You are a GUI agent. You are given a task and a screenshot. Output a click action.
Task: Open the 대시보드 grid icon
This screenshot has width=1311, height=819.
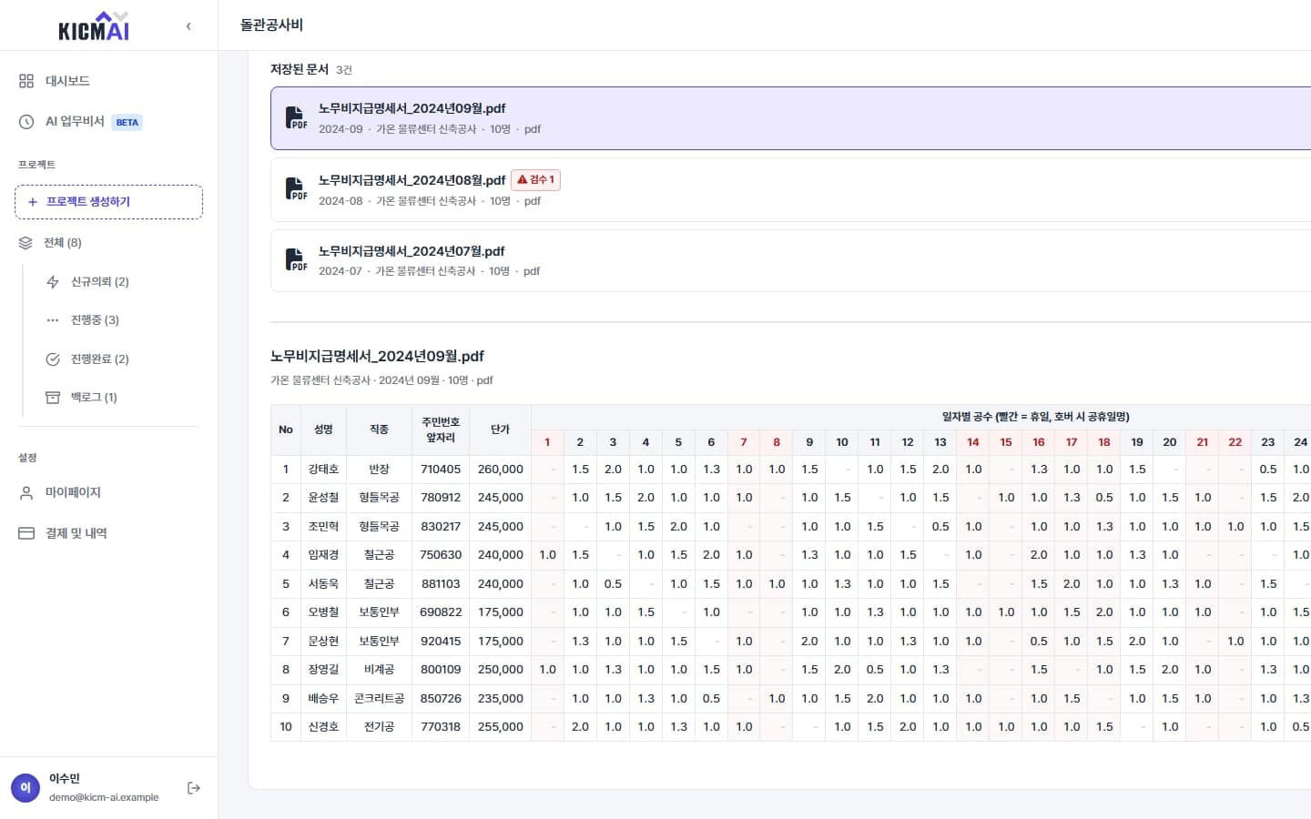(x=26, y=81)
